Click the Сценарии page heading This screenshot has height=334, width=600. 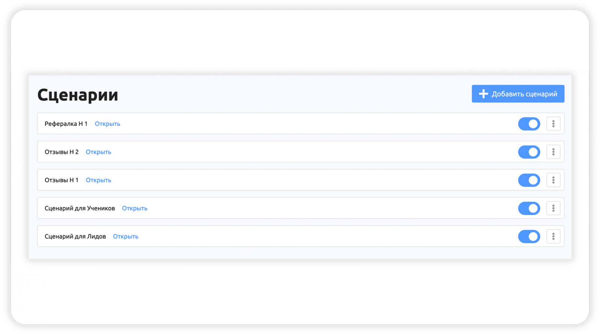coord(78,95)
